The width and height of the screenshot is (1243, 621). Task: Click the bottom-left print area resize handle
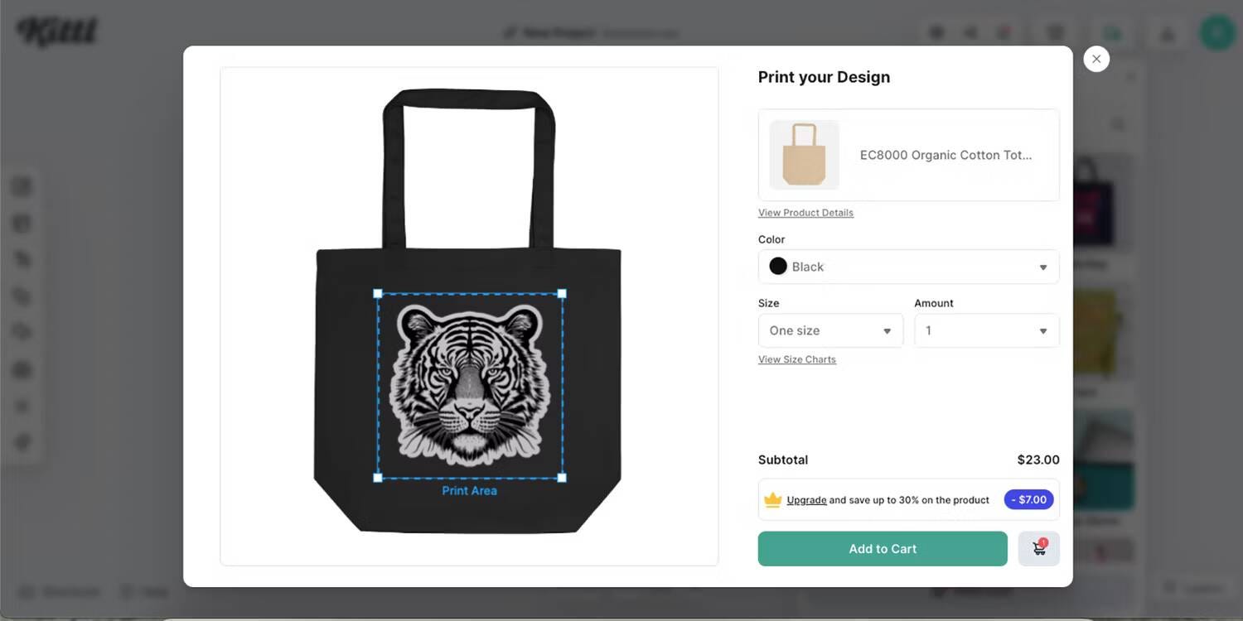[x=378, y=478]
